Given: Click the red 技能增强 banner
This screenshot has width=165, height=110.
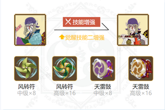Looking at the screenshot, I should click(82, 22).
